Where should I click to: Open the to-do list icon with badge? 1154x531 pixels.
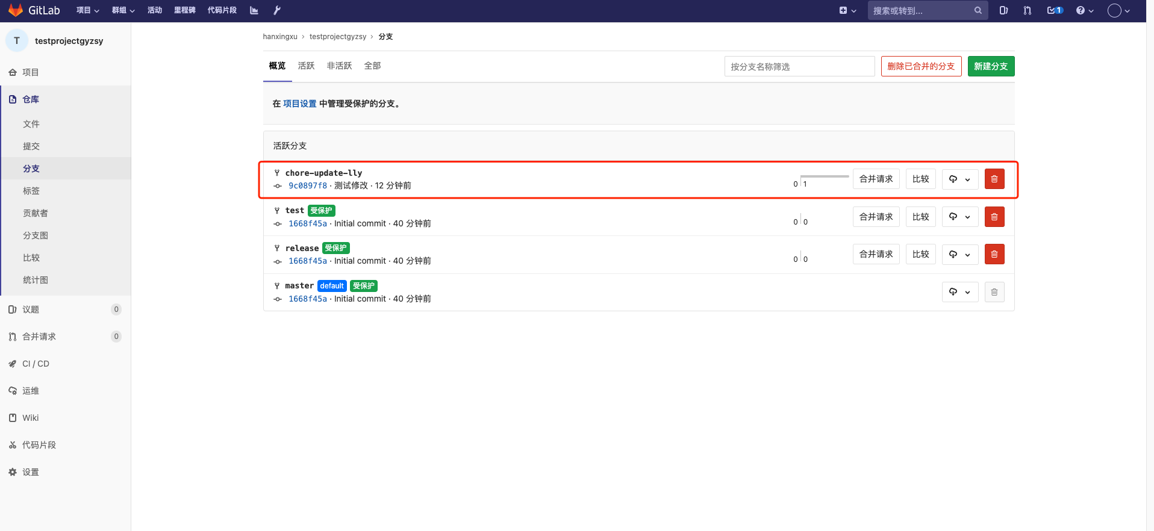[1055, 10]
